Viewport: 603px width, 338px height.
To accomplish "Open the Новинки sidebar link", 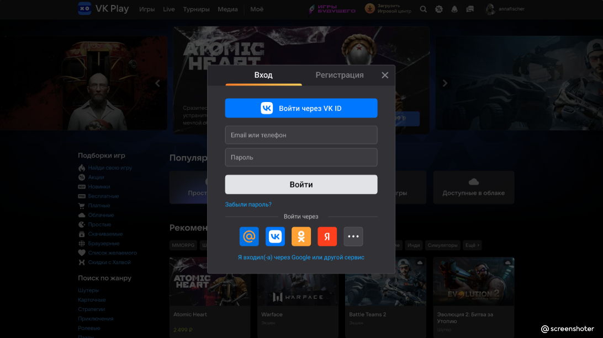I will pos(99,187).
